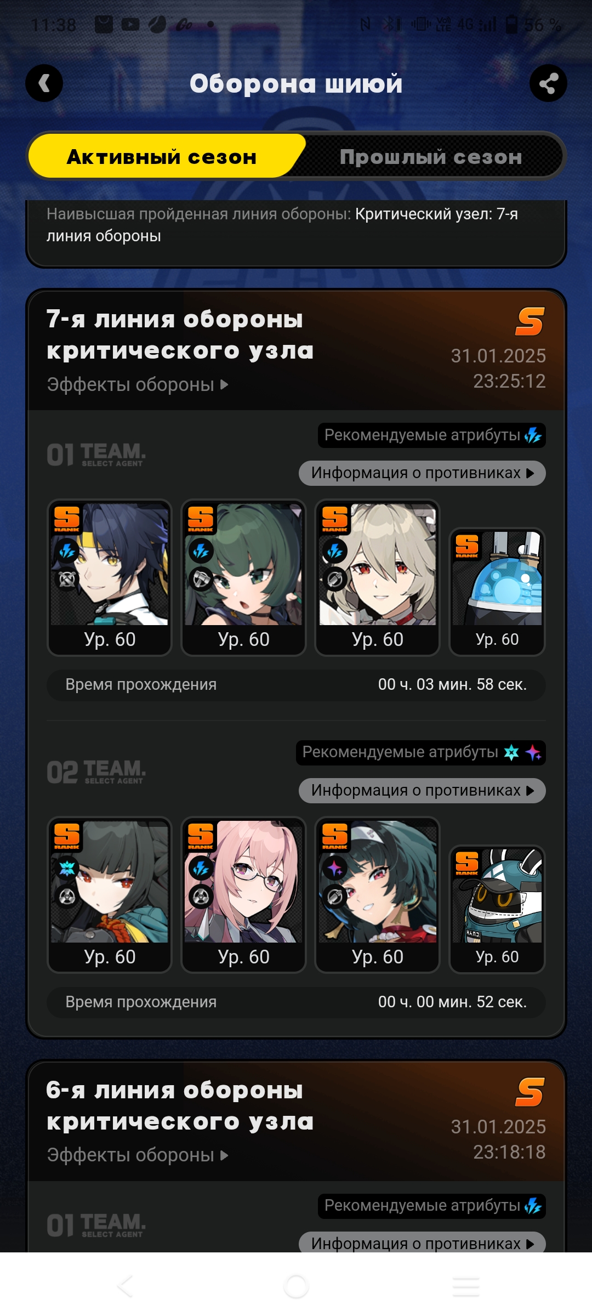Expand Эффекты обороны for 7th line
This screenshot has height=1316, width=592.
(138, 384)
